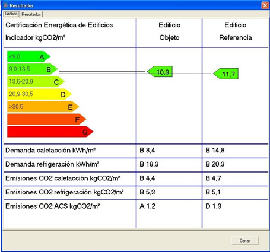270x252 pixels.
Task: Click the Resultados title bar app icon
Action: (x=6, y=5)
